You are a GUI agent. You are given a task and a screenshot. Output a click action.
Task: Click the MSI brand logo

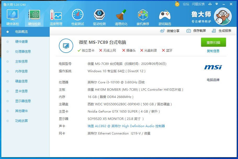pos(213,67)
